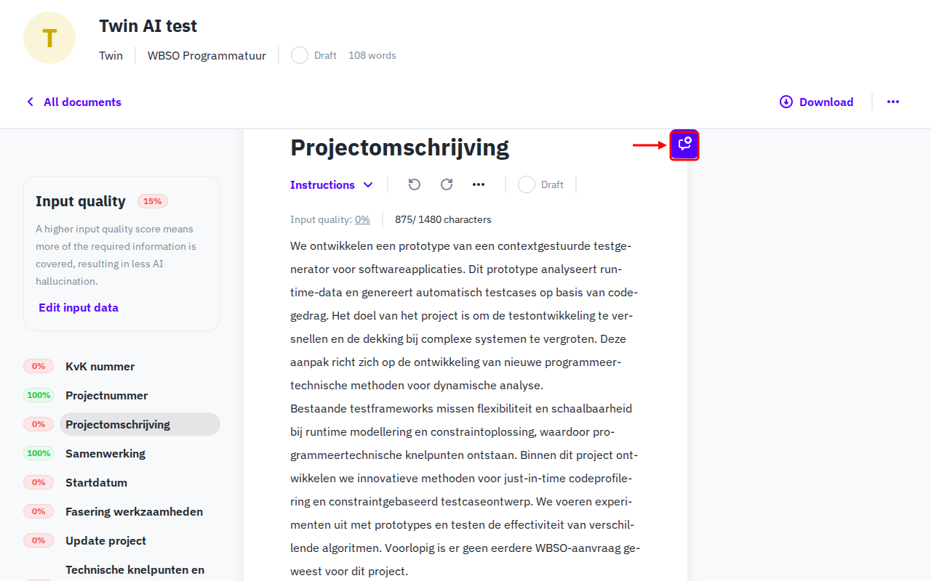Viewport: 931px width, 581px height.
Task: Select Samenwerking in the sidebar
Action: (x=107, y=453)
